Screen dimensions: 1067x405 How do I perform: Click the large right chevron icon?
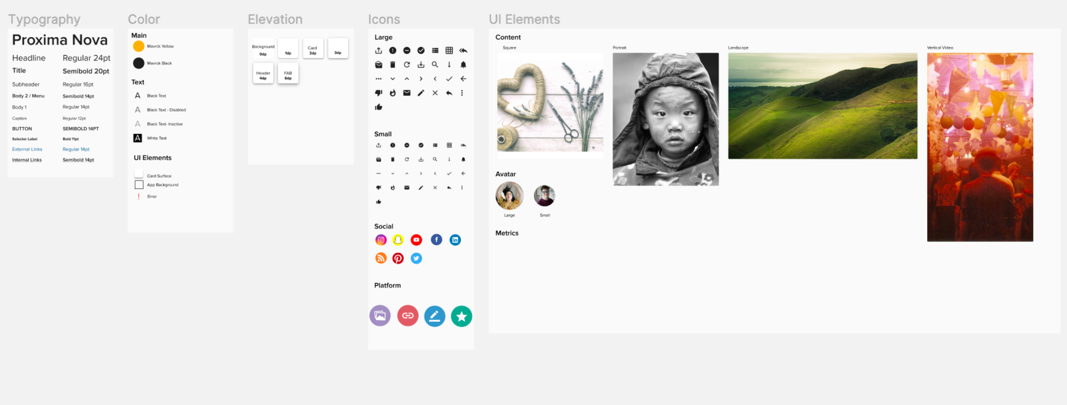coord(421,79)
